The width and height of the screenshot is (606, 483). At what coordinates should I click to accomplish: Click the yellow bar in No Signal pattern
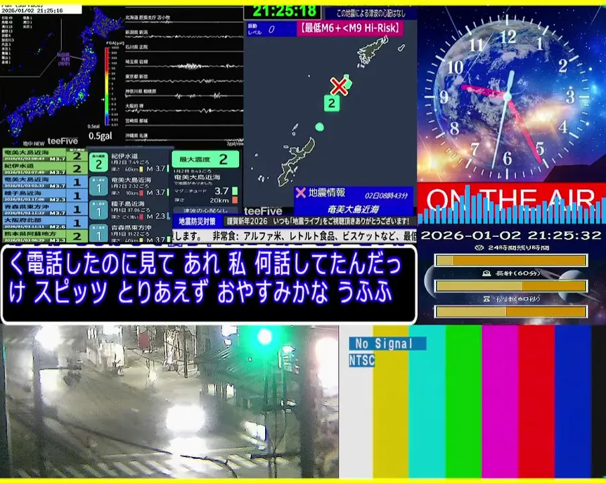pyautogui.click(x=391, y=402)
